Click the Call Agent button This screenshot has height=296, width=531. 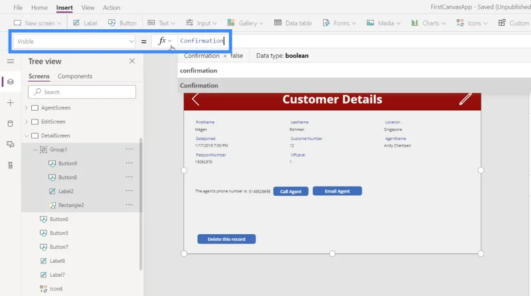(291, 191)
